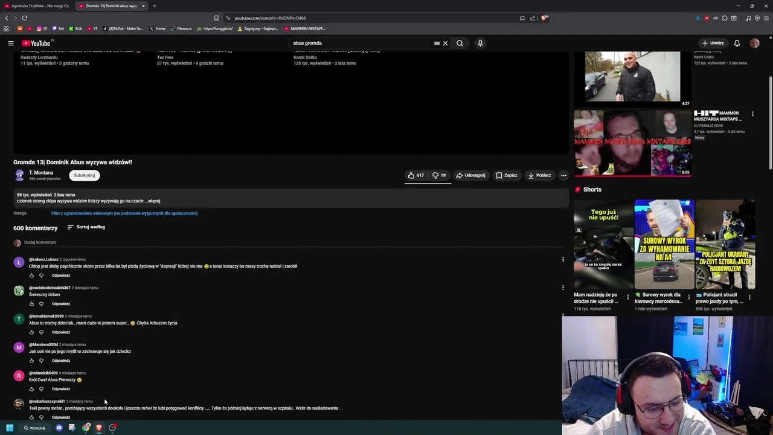Open options menu for "Śmieszny dzban" comment
This screenshot has height=435, width=773.
(563, 288)
